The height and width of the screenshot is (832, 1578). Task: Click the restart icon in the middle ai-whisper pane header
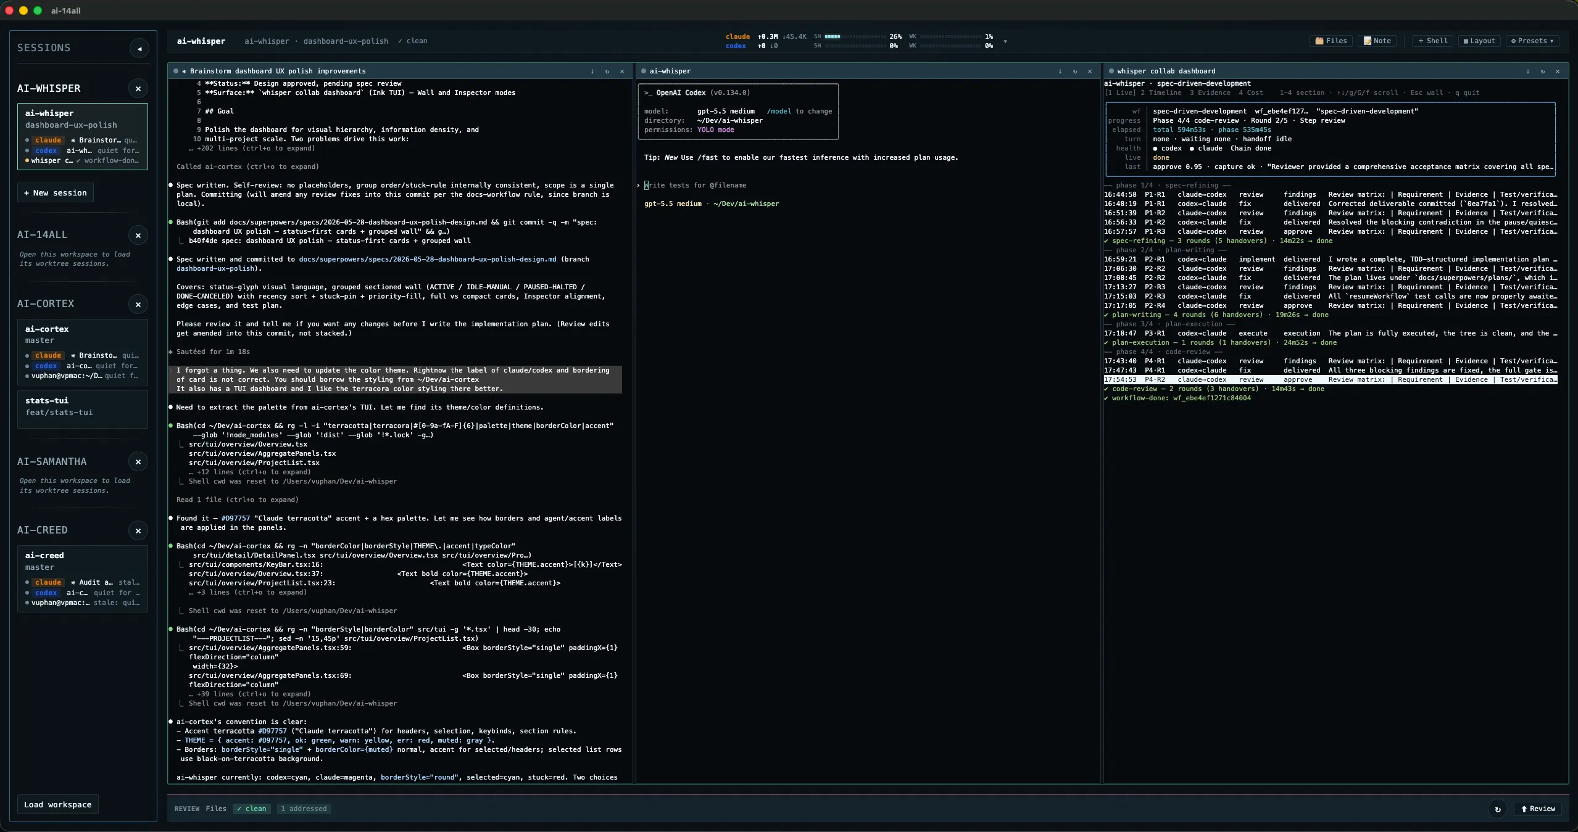coord(1075,72)
